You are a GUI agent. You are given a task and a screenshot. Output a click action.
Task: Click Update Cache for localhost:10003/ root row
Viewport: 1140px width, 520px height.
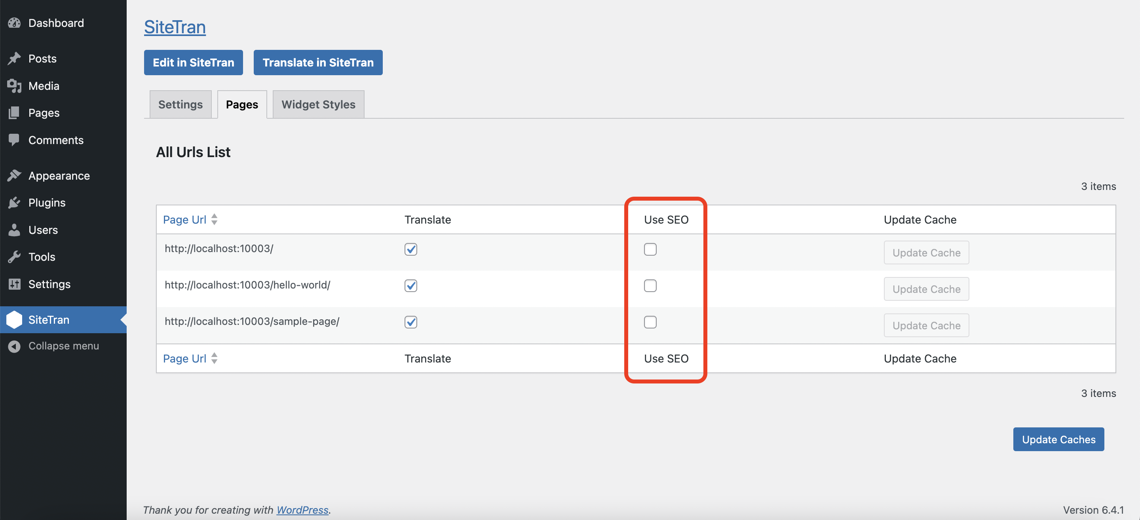coord(926,253)
